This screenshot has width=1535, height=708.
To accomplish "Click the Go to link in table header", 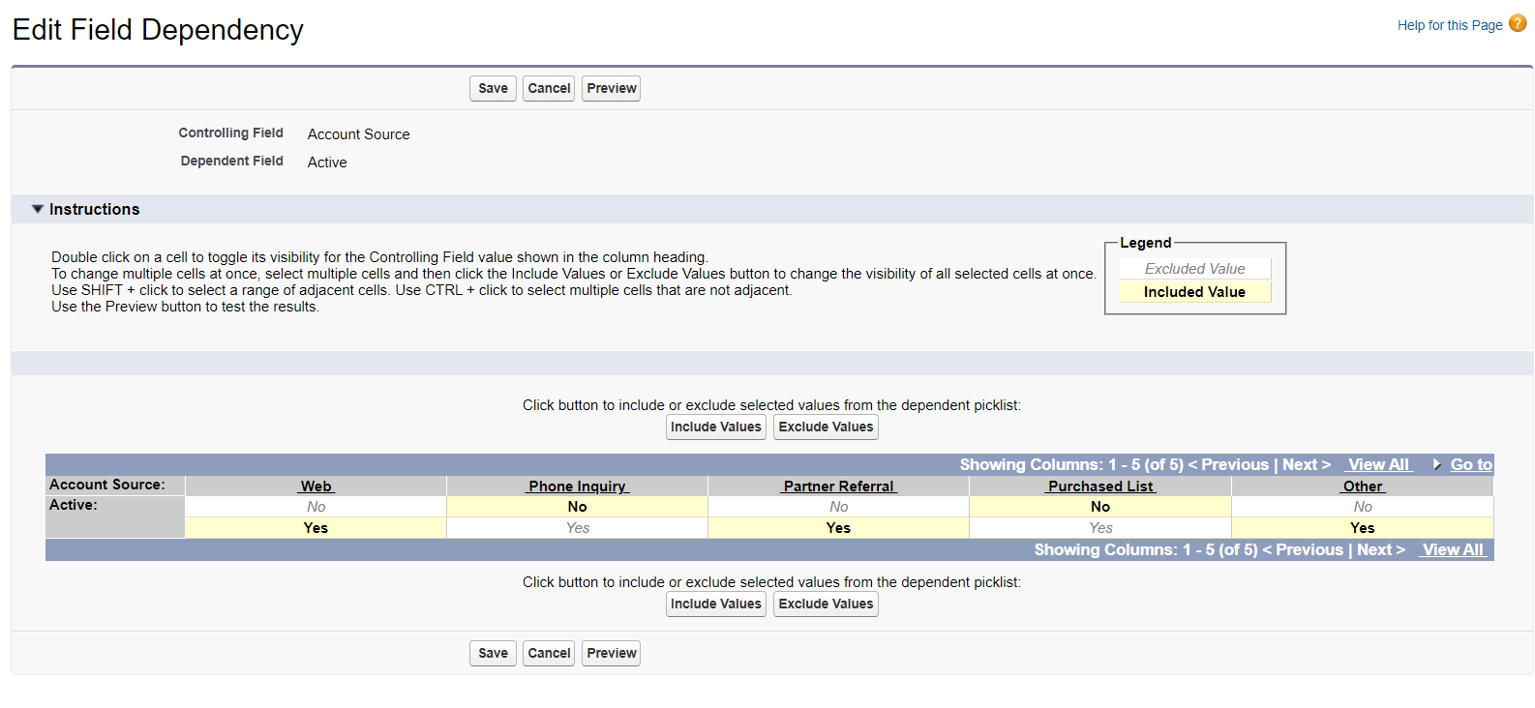I will click(1470, 465).
